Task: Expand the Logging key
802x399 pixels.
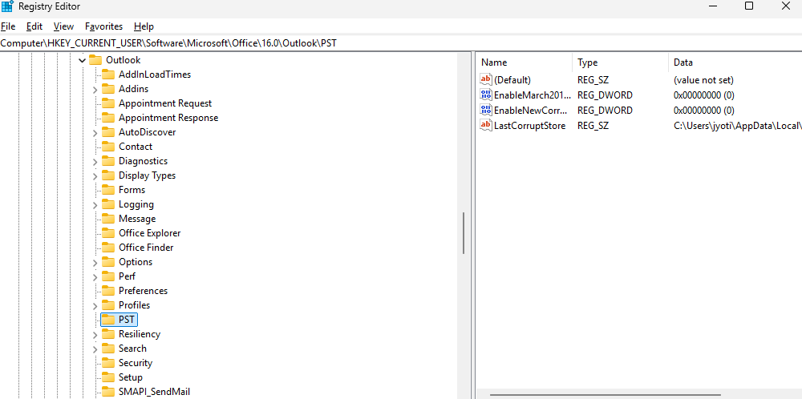Action: tap(95, 205)
